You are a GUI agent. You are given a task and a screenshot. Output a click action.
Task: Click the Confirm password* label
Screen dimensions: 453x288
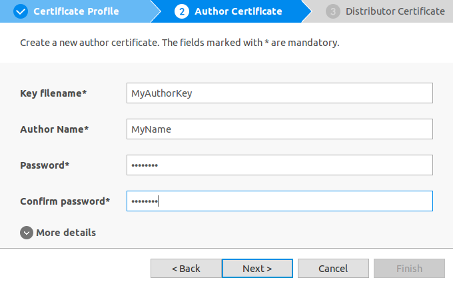point(65,201)
